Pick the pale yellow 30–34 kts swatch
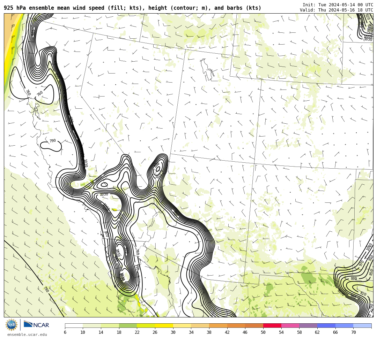 point(182,325)
